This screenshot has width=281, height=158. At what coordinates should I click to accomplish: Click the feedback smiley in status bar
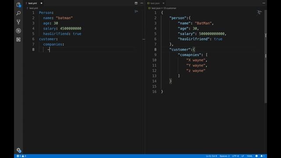(x=256, y=156)
